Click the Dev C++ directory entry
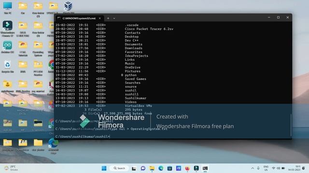Viewport: 309px width, 173px height. (132, 40)
